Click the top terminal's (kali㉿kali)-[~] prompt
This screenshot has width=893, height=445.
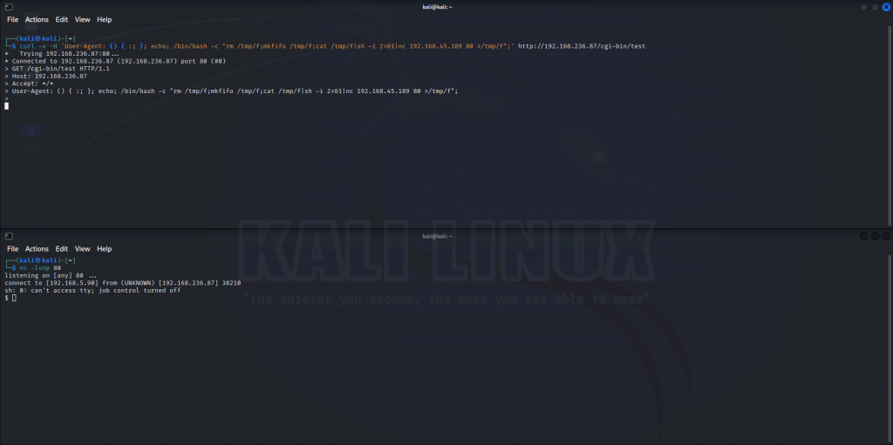pyautogui.click(x=40, y=38)
